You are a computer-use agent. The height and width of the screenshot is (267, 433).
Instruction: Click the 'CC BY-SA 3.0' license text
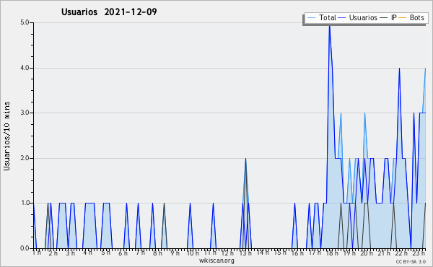click(411, 262)
